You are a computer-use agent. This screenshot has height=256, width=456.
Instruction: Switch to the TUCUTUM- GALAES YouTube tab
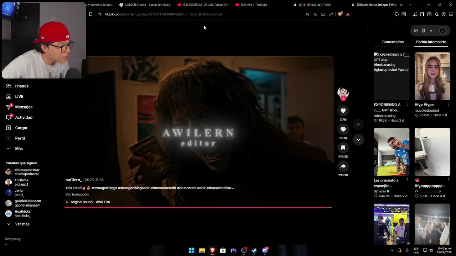pyautogui.click(x=203, y=5)
